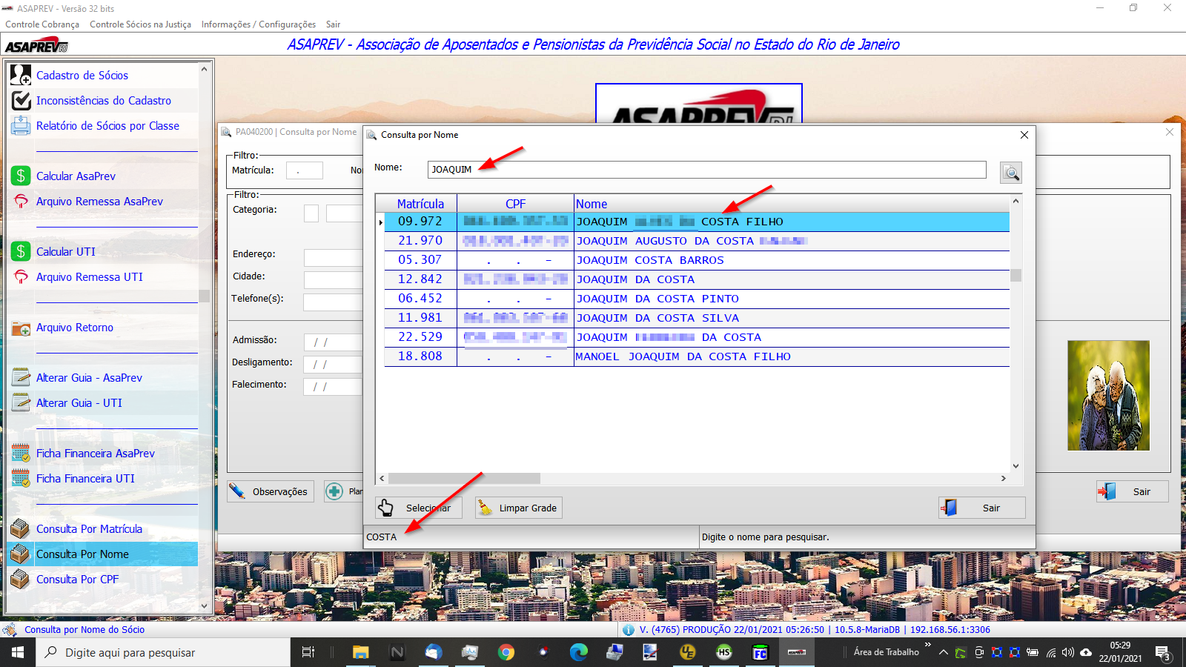Click the green dollar icon for Calcular AsaPrev

(x=21, y=176)
